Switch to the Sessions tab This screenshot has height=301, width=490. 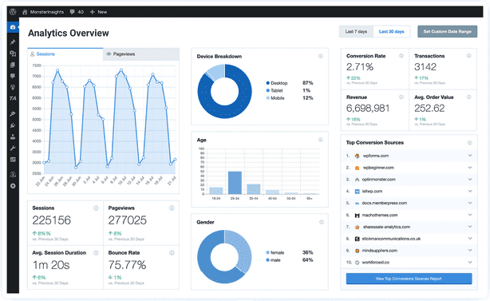(x=65, y=54)
